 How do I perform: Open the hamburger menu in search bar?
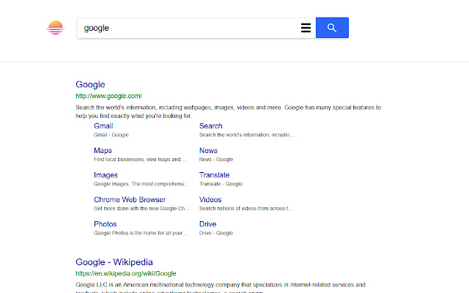[306, 28]
